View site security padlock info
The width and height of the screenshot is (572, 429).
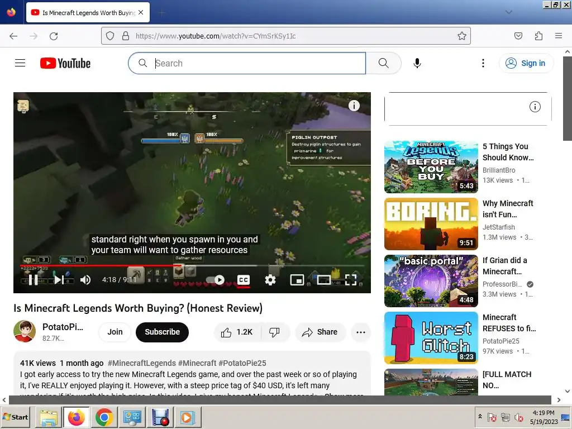126,36
